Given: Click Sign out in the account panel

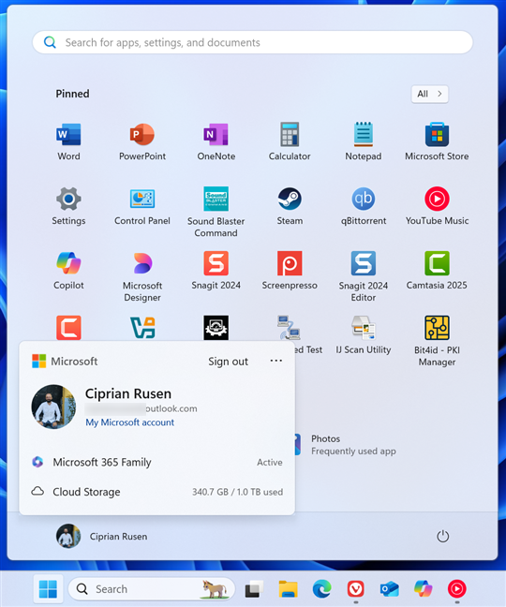Looking at the screenshot, I should [228, 362].
